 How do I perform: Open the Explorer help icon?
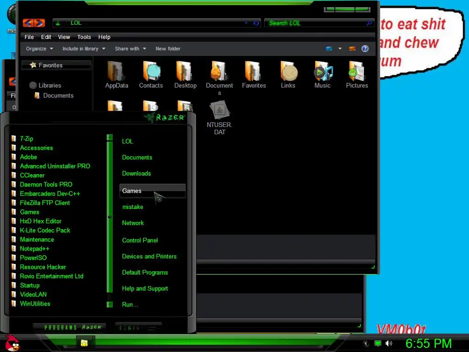pos(365,49)
